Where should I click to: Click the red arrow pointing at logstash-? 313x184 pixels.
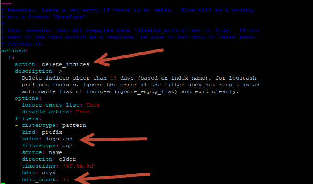tap(113, 140)
